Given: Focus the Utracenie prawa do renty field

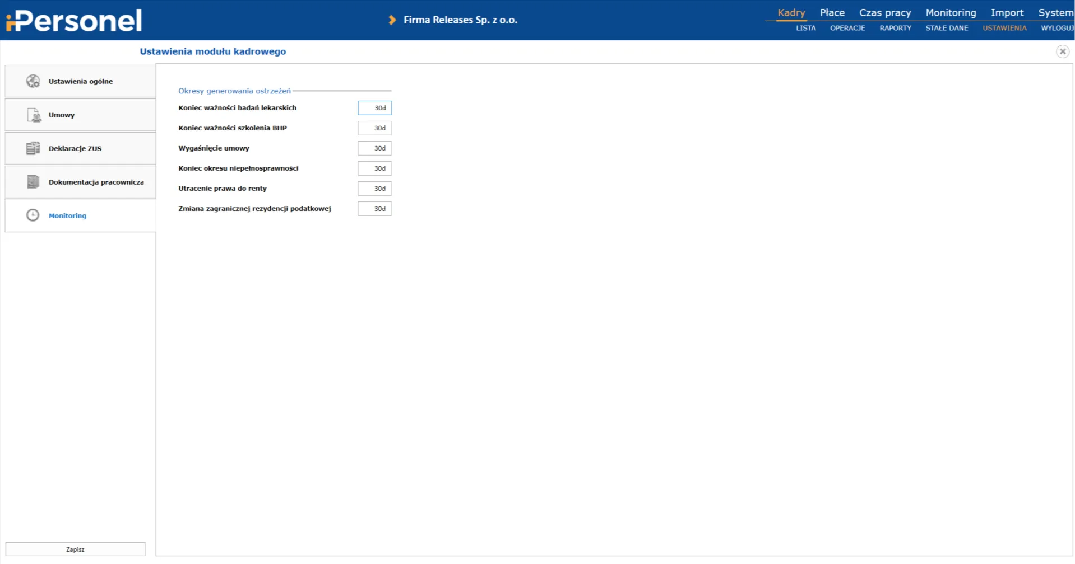Looking at the screenshot, I should 374,189.
